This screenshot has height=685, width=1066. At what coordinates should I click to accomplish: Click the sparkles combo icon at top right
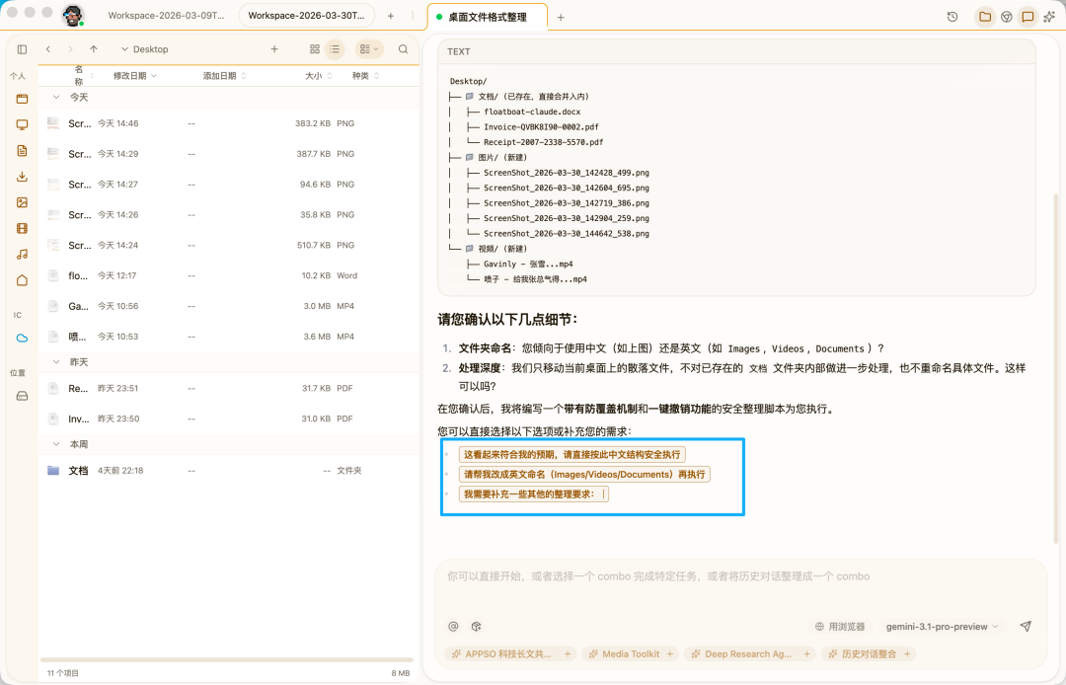click(x=1049, y=16)
